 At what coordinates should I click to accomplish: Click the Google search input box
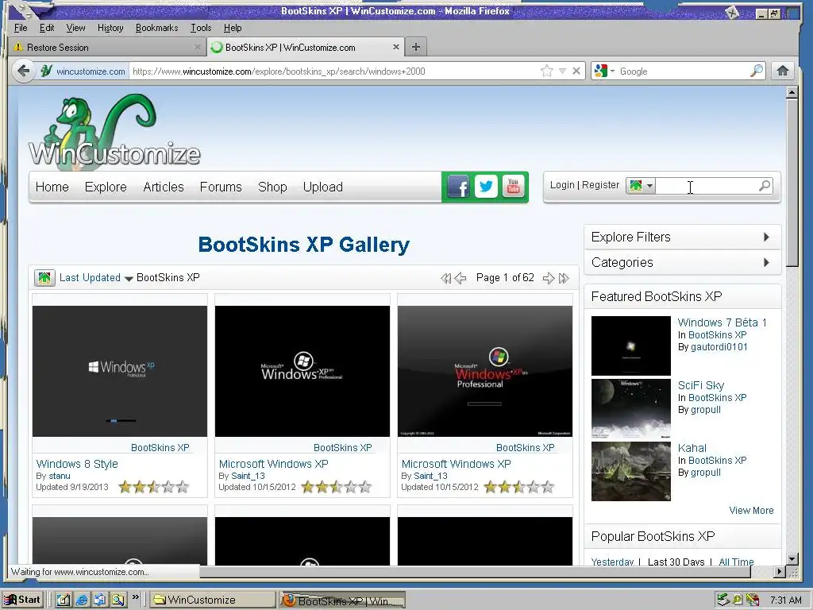click(684, 71)
